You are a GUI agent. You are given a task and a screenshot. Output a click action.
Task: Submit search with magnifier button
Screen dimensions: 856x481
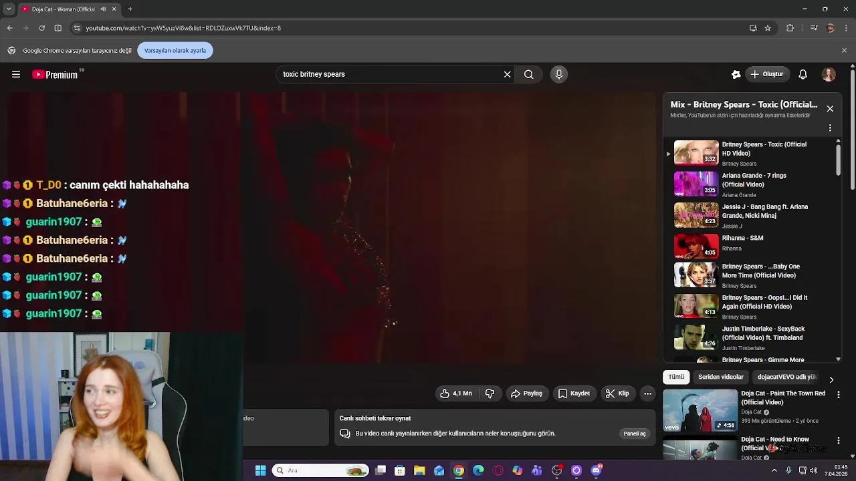point(529,74)
